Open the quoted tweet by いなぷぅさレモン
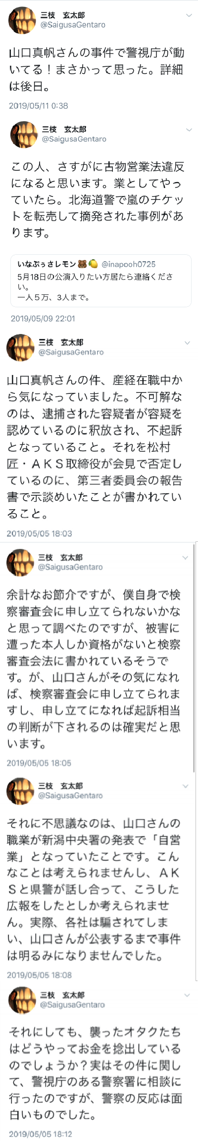 pyautogui.click(x=101, y=281)
